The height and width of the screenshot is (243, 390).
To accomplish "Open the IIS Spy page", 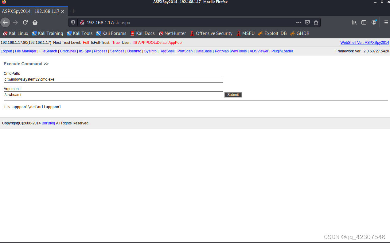I will pyautogui.click(x=85, y=51).
